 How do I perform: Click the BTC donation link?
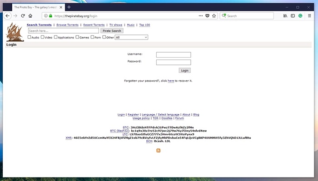[x=126, y=127]
